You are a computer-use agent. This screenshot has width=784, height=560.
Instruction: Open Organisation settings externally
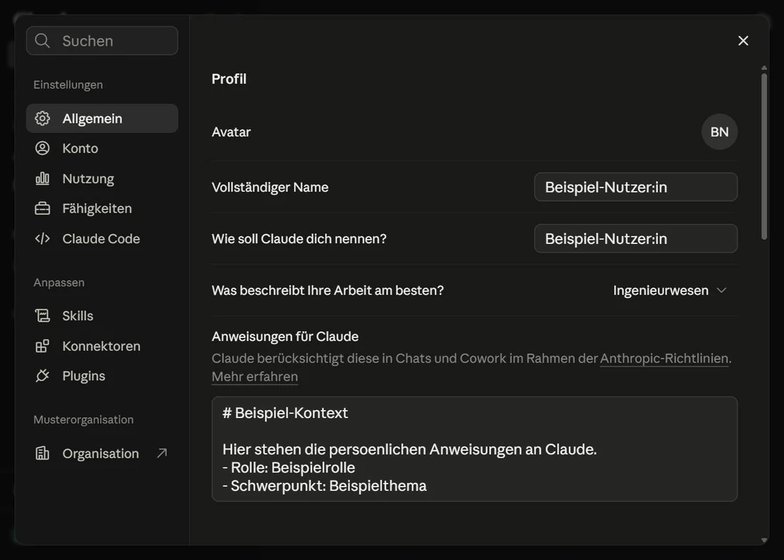pos(102,454)
